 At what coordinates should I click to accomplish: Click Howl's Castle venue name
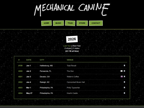click(72, 93)
